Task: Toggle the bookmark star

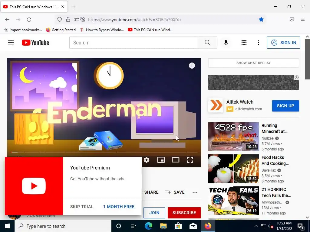Action: [x=261, y=19]
